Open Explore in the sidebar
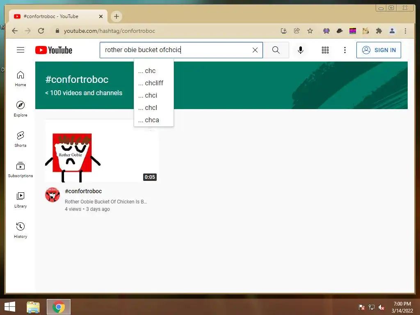 point(21,109)
